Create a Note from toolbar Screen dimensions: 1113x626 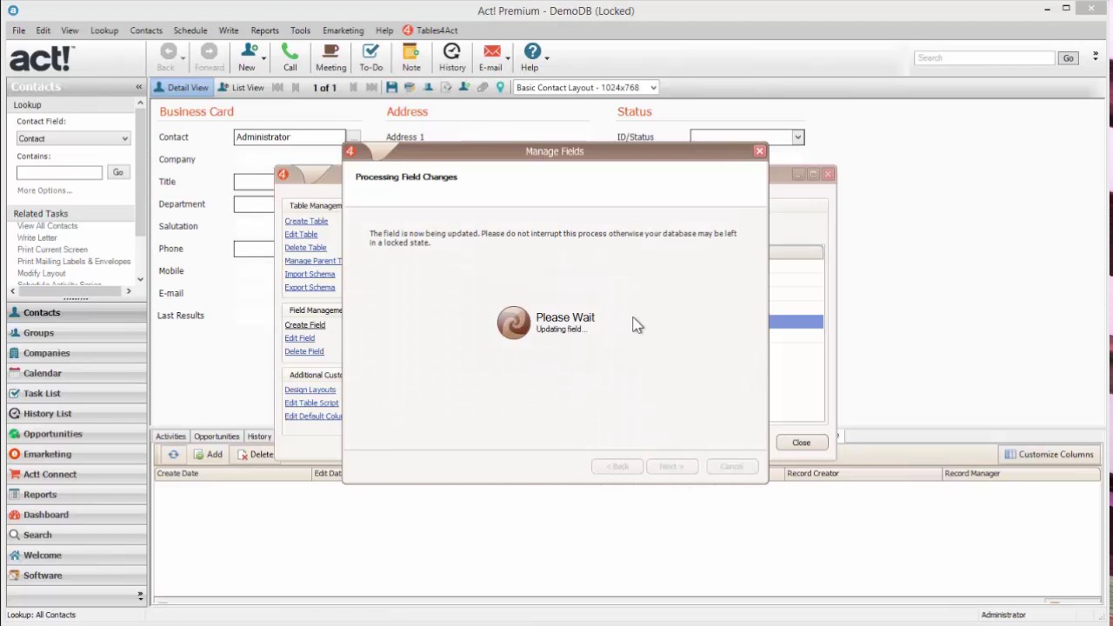(x=411, y=57)
